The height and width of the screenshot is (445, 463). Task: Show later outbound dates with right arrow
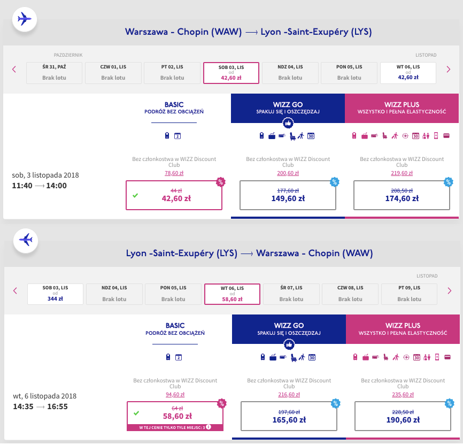[448, 69]
